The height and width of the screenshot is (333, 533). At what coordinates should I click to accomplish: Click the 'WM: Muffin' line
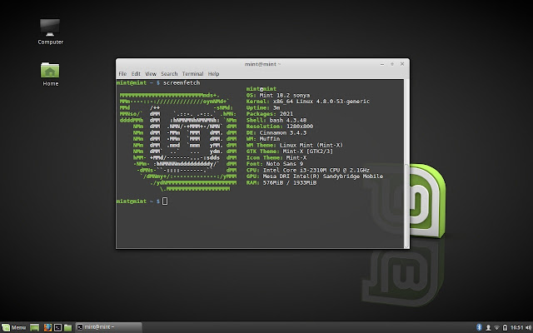coord(263,139)
